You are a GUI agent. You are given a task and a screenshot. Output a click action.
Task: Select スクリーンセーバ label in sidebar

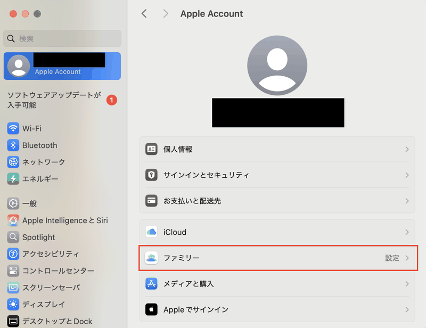click(51, 288)
